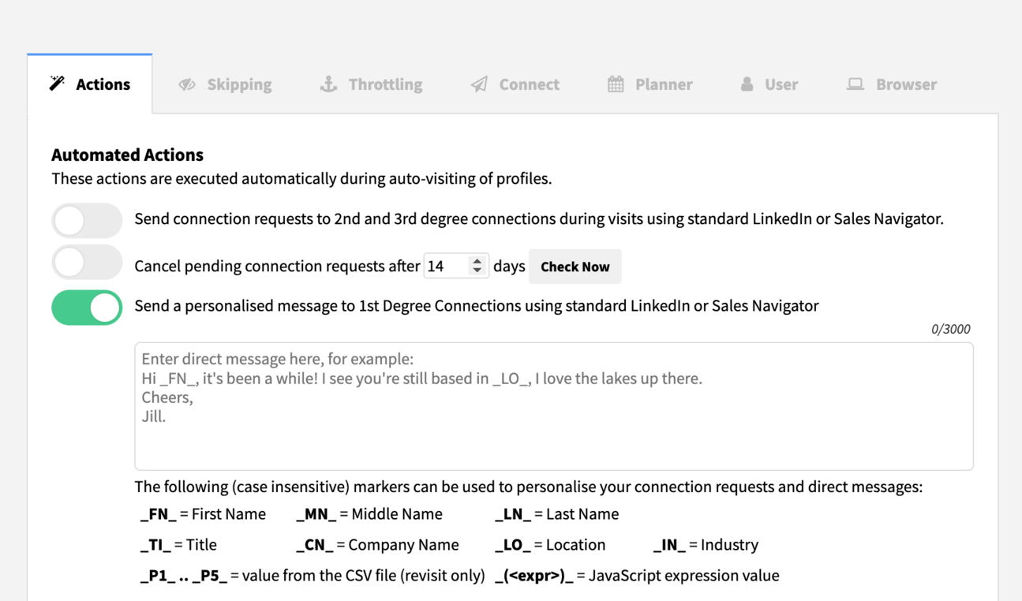Click the paper plane Connect icon
This screenshot has height=601, width=1022.
pyautogui.click(x=479, y=84)
